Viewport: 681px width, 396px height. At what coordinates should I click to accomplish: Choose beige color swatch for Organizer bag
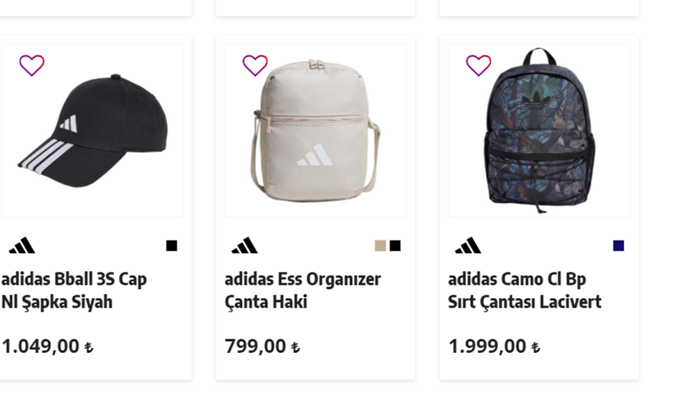click(x=380, y=246)
